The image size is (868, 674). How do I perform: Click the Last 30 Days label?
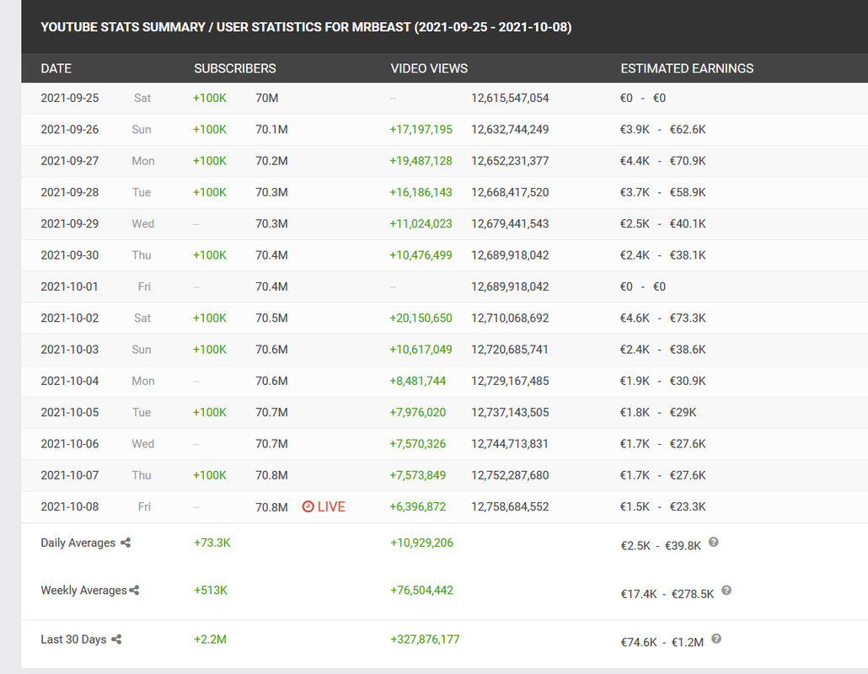coord(73,639)
